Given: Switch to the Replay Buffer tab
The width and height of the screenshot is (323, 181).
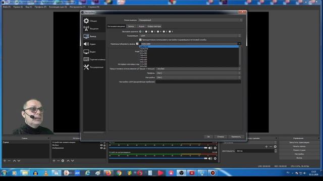Looking at the screenshot, I should pos(154,26).
